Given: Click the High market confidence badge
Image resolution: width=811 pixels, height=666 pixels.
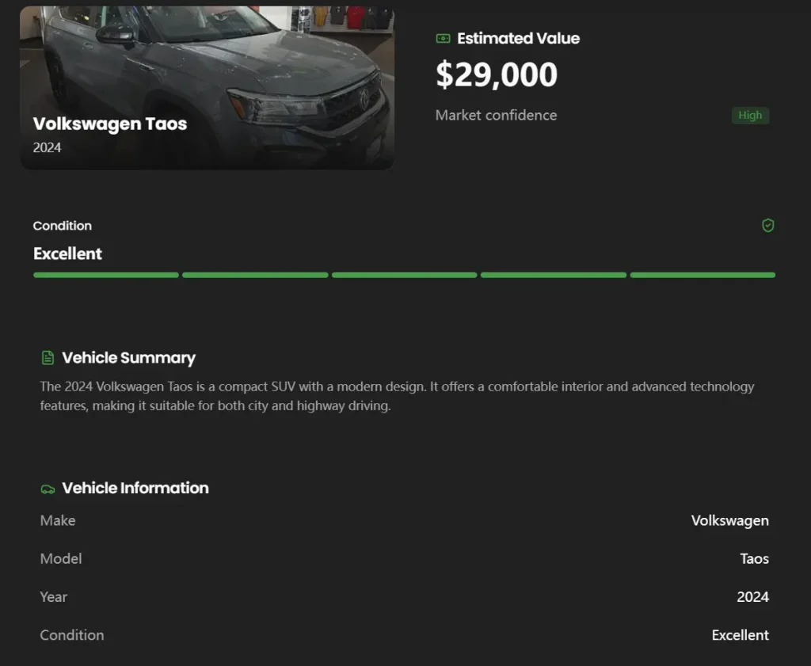Looking at the screenshot, I should point(750,116).
